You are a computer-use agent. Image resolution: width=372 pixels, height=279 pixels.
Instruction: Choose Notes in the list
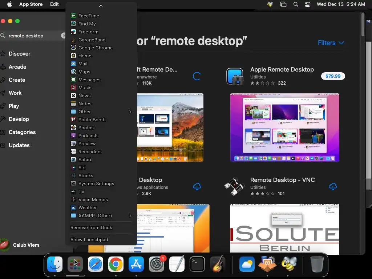[101, 104]
